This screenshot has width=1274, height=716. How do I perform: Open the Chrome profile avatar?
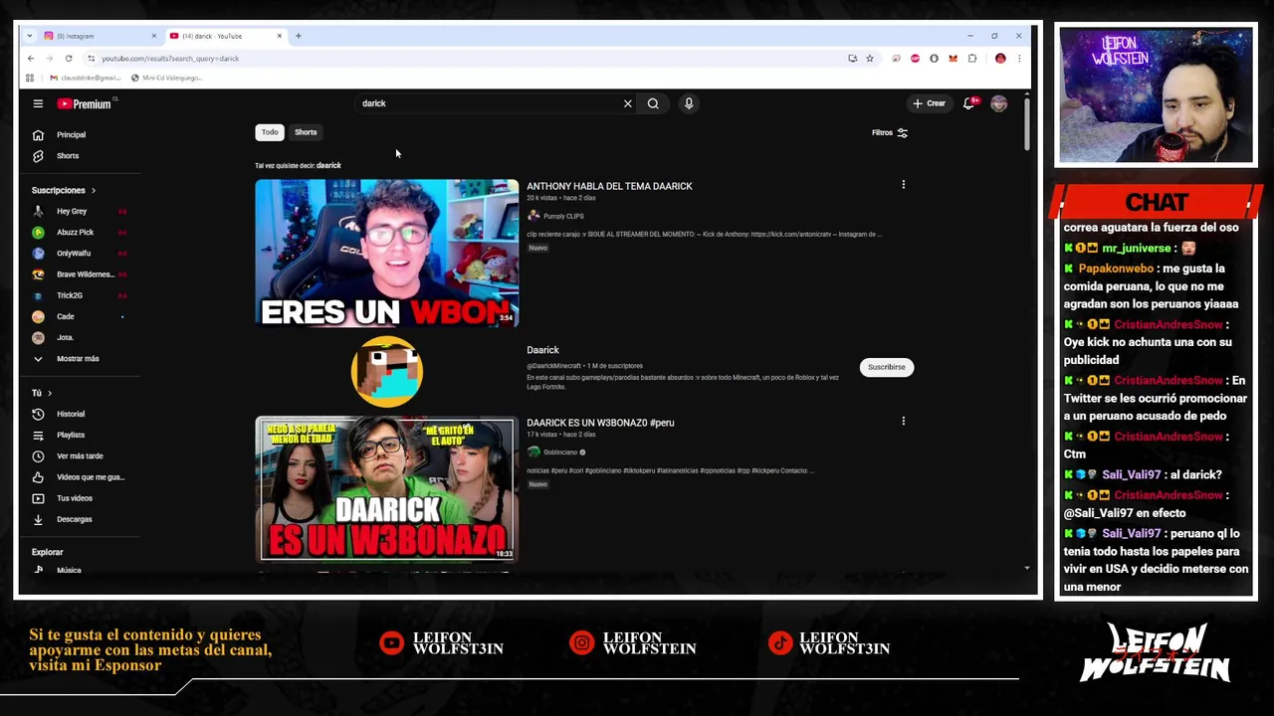[x=1000, y=59]
